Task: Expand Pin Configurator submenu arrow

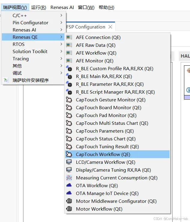Action: tap(61, 22)
